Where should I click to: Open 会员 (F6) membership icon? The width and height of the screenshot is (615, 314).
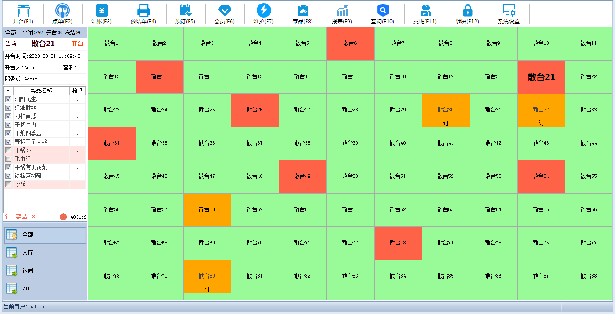click(224, 11)
